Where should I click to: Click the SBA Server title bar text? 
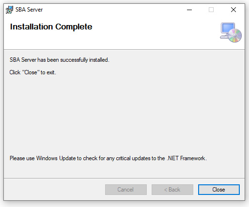[29, 10]
